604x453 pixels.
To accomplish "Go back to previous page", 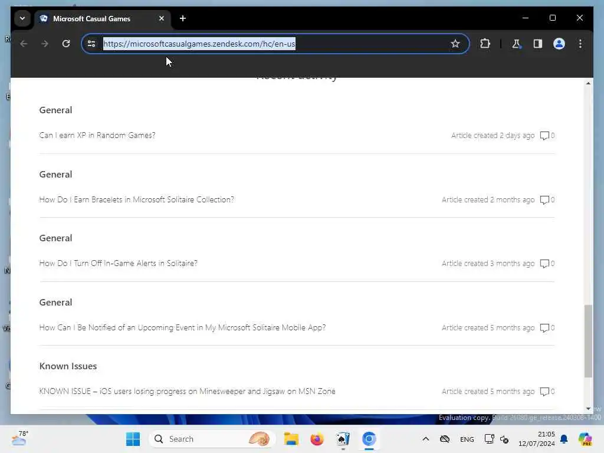I will point(24,44).
